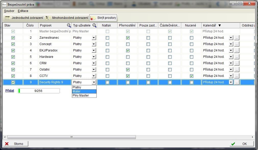Expand Typ uživatele dropdown for Hardware row
The image size is (258, 150).
tap(94, 57)
